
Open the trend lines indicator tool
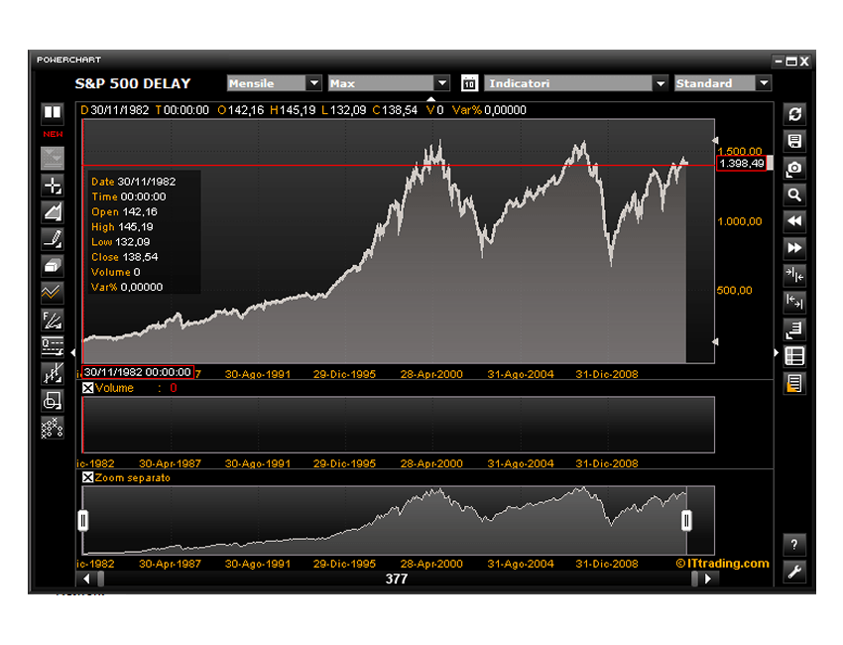[x=53, y=293]
